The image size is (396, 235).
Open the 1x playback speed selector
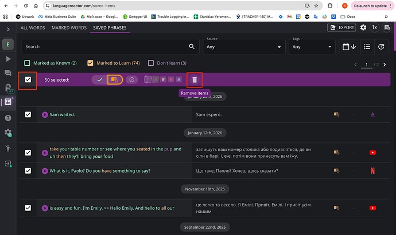(x=374, y=27)
